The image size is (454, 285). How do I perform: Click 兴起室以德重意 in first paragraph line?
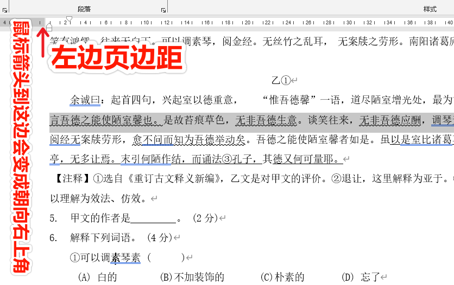tap(198, 100)
